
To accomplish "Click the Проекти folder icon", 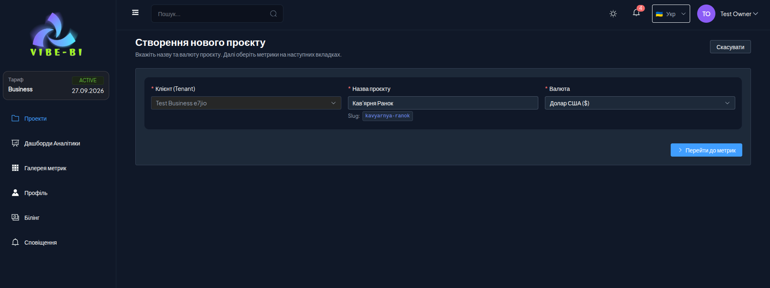I will tap(15, 118).
